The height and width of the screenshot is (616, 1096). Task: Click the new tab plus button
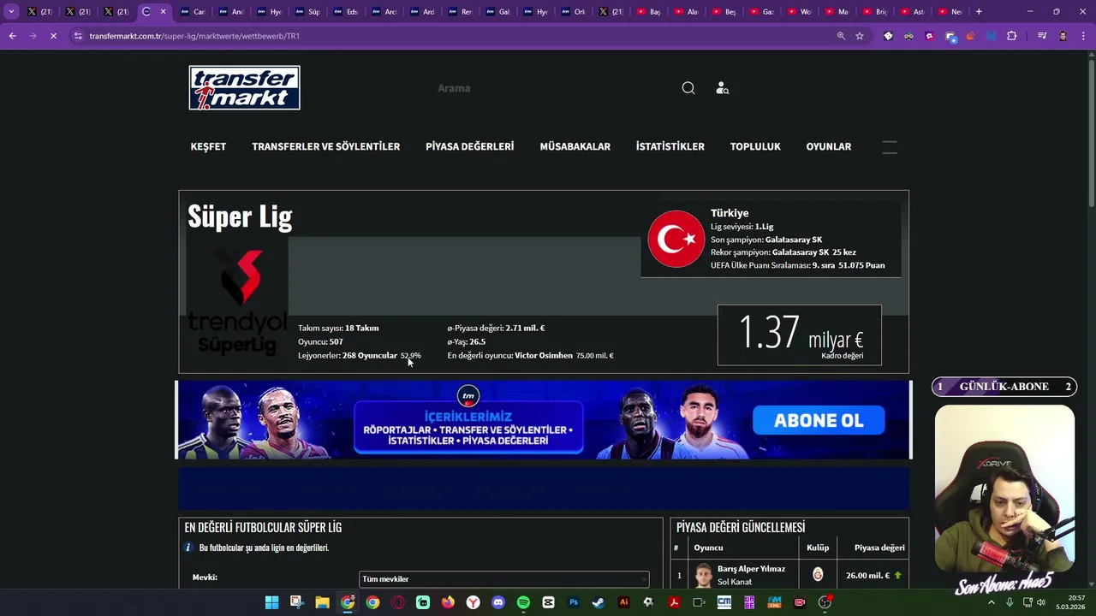point(979,12)
